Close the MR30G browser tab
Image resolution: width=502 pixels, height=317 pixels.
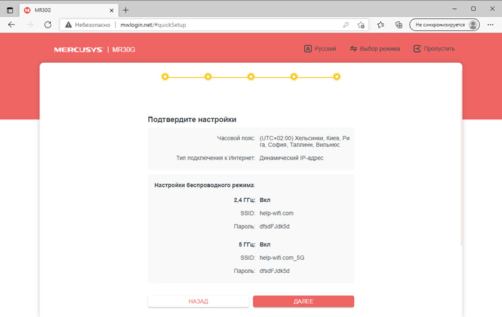(x=112, y=10)
